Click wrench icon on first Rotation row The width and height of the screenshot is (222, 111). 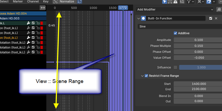29,42
